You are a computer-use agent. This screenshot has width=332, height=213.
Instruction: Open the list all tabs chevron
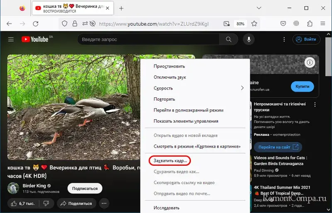259,8
